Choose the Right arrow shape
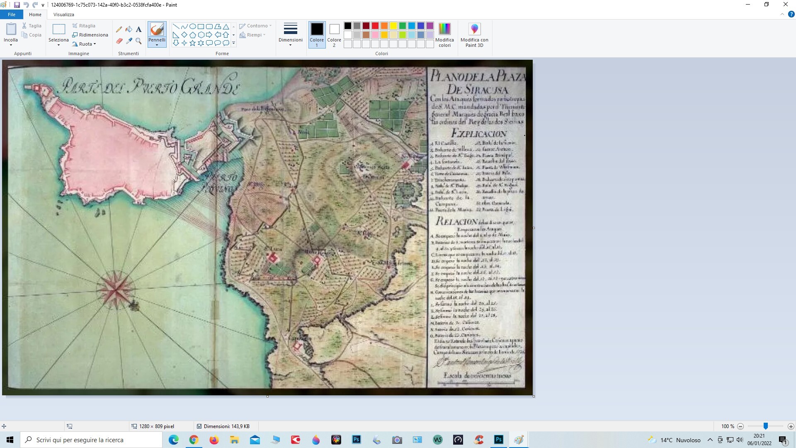 pos(209,35)
